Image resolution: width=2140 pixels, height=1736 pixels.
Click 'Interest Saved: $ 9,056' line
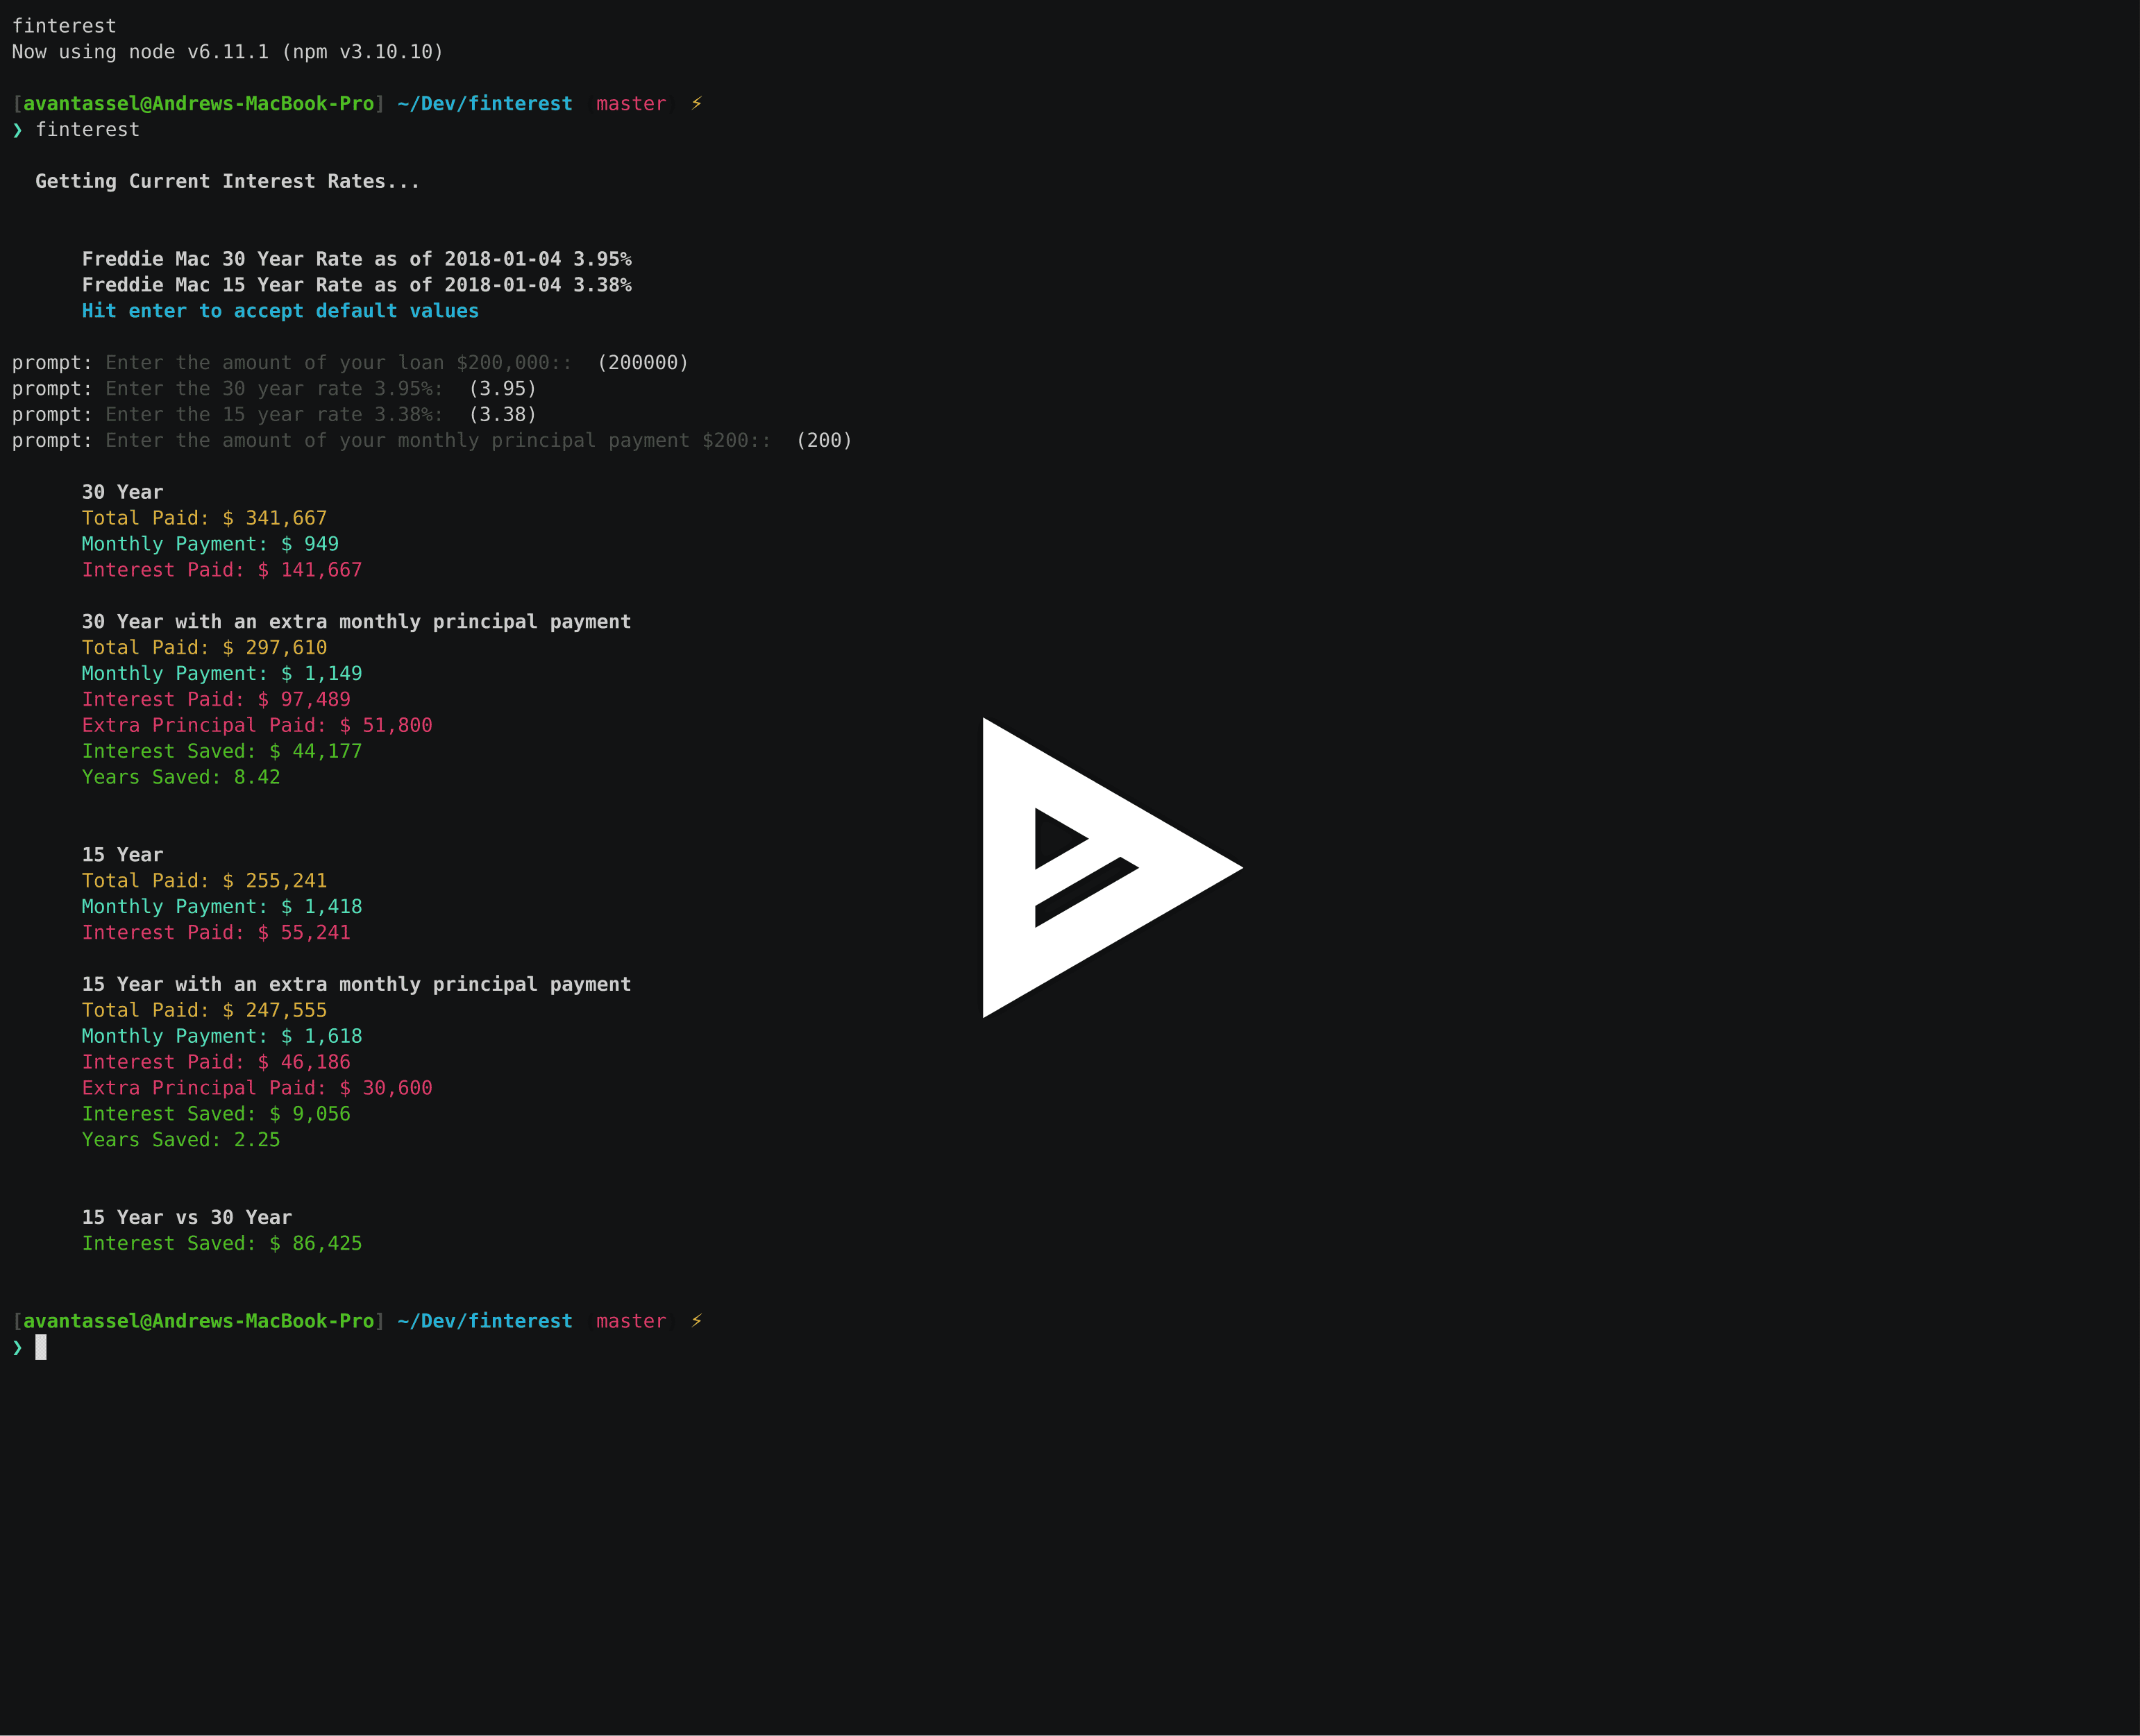(216, 1114)
